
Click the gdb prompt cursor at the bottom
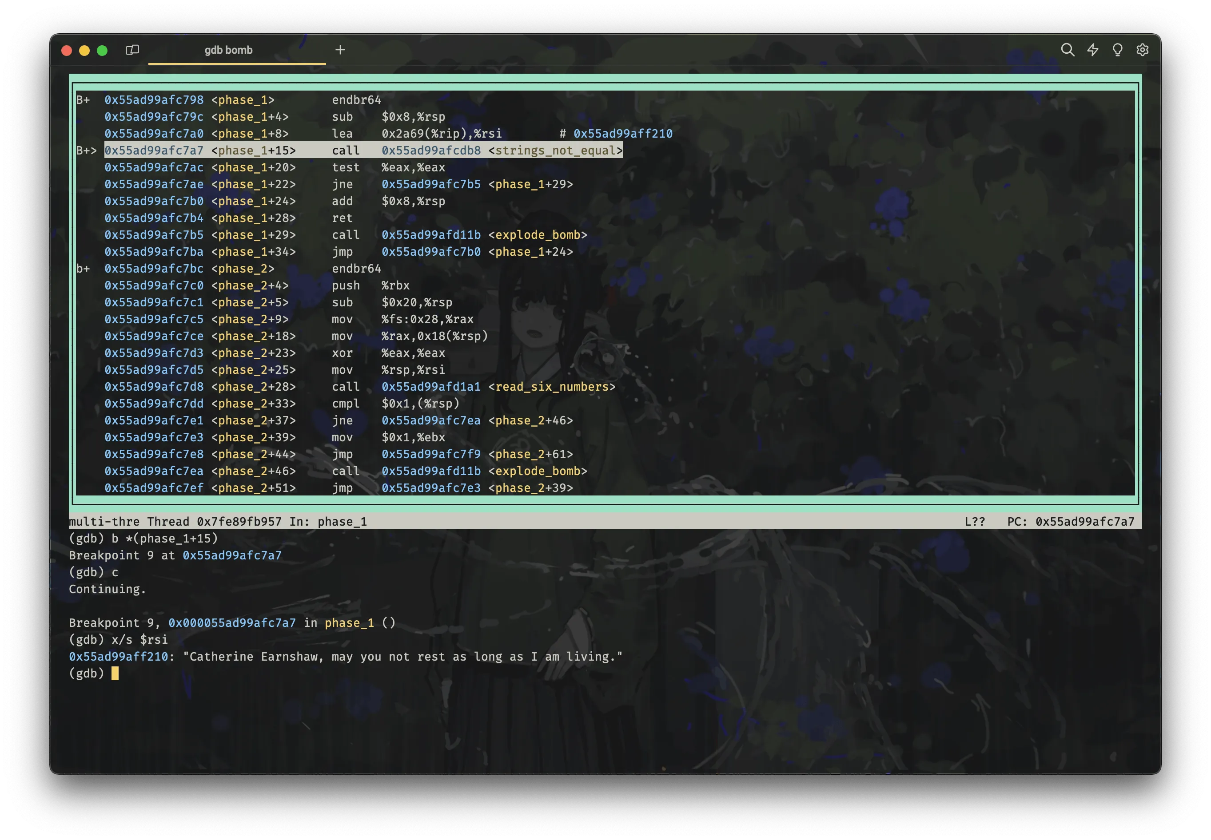coord(115,673)
